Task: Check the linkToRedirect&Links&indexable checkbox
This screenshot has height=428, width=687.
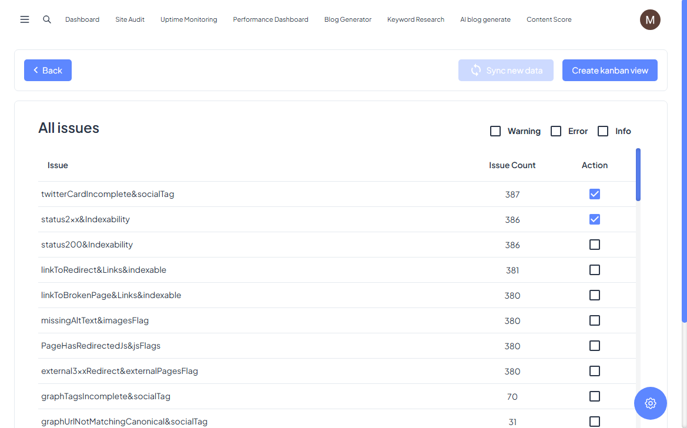Action: pos(595,270)
